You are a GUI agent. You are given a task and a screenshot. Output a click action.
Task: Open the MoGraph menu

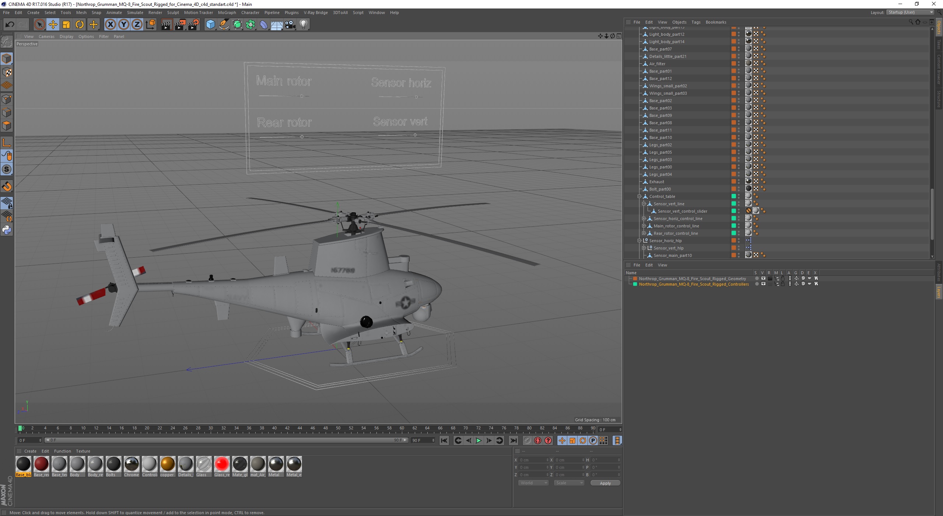227,13
